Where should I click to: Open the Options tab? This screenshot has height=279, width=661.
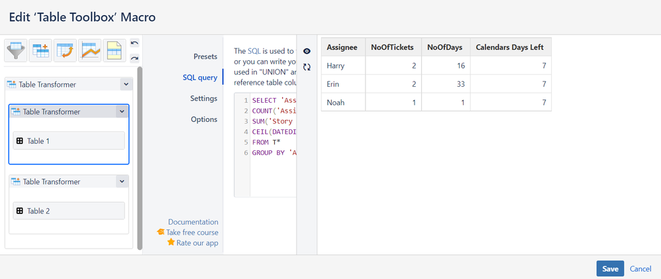[204, 119]
